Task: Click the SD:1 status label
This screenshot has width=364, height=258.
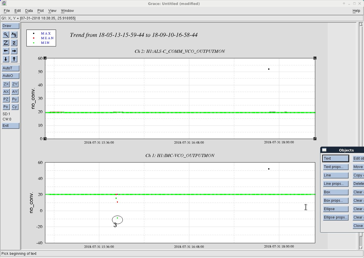Action: [x=6, y=114]
